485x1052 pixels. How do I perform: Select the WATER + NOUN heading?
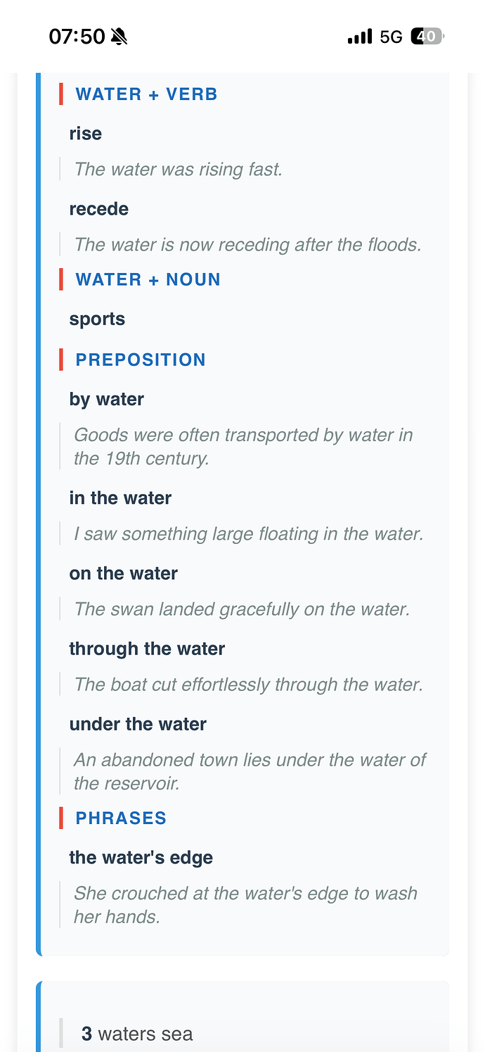click(x=148, y=279)
